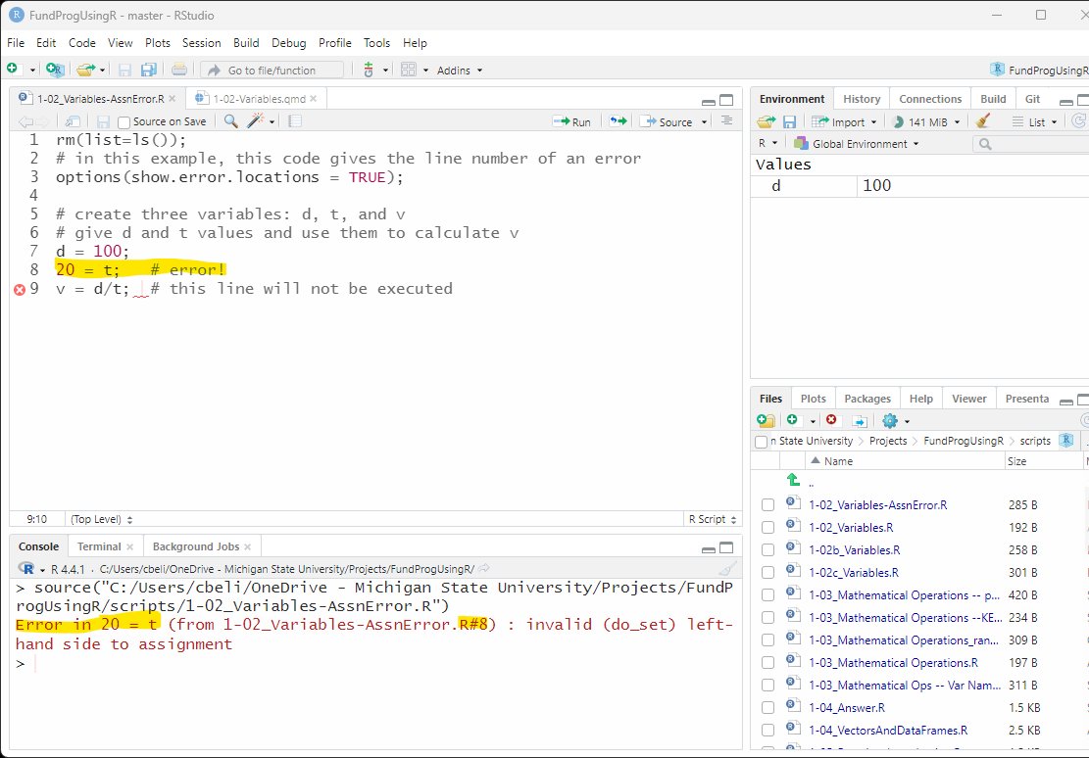Open the 141 MiB memory usage dropdown
The image size is (1089, 758).
[925, 122]
